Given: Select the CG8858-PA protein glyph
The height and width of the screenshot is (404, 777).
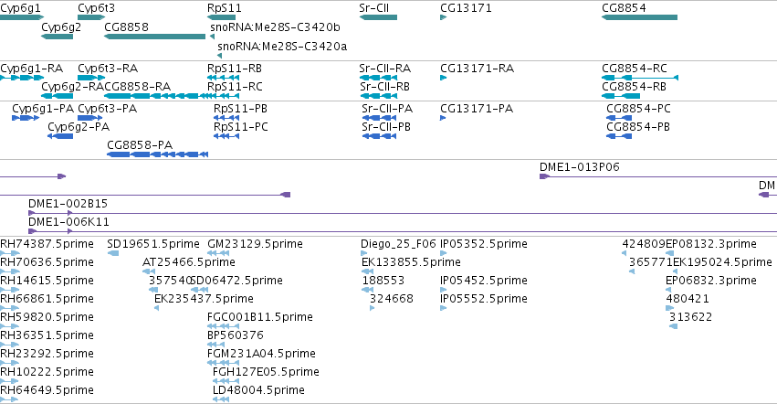Looking at the screenshot, I should tap(158, 154).
